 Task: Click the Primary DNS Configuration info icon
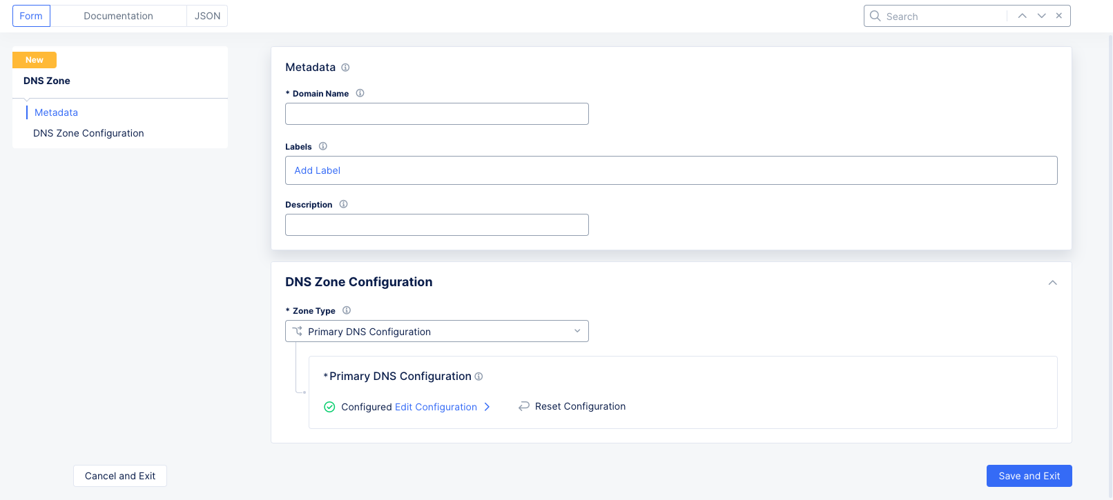(x=478, y=377)
